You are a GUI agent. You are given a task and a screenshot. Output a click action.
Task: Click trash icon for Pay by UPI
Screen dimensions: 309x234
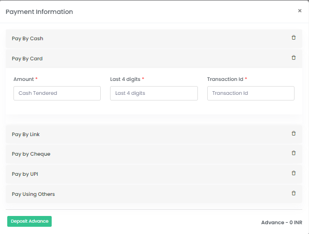[x=293, y=173]
